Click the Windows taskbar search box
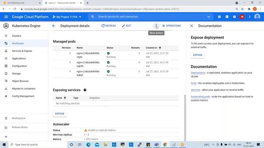This screenshot has height=148, width=264. pos(38,144)
